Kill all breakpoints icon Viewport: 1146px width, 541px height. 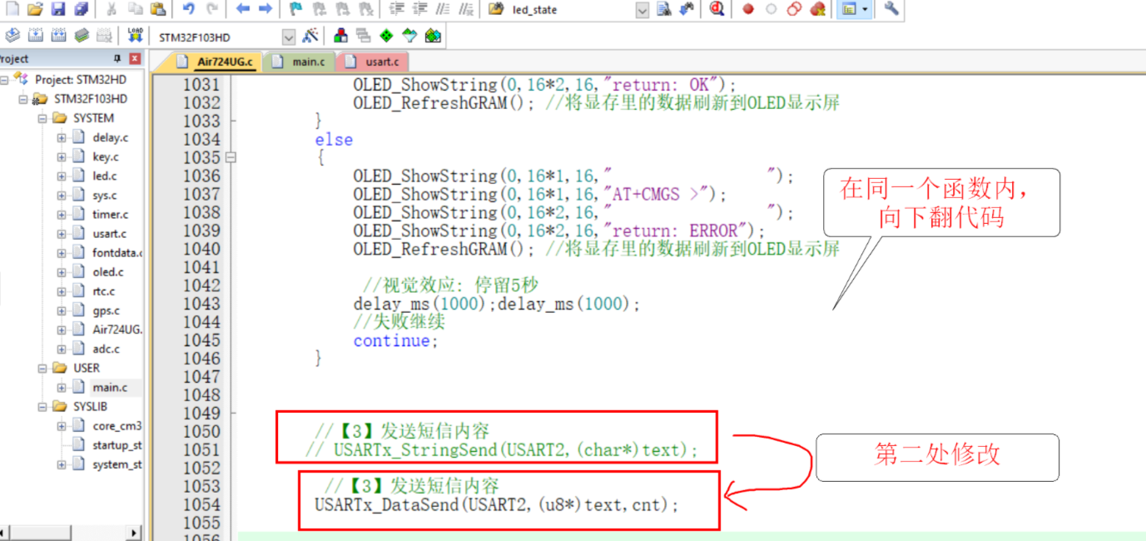coord(818,9)
